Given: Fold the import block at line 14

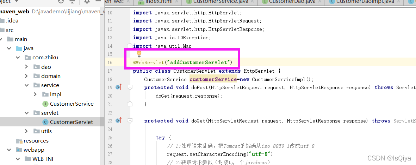Looking at the screenshot, I should point(130,46).
